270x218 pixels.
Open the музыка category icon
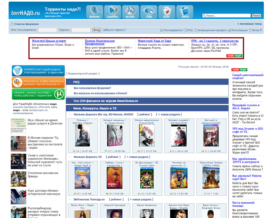(x=130, y=12)
